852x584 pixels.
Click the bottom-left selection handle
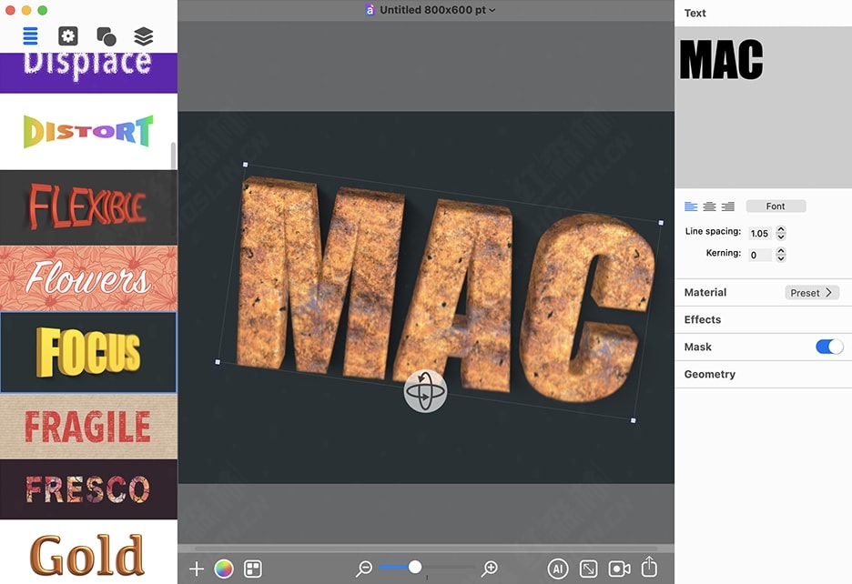click(x=218, y=362)
